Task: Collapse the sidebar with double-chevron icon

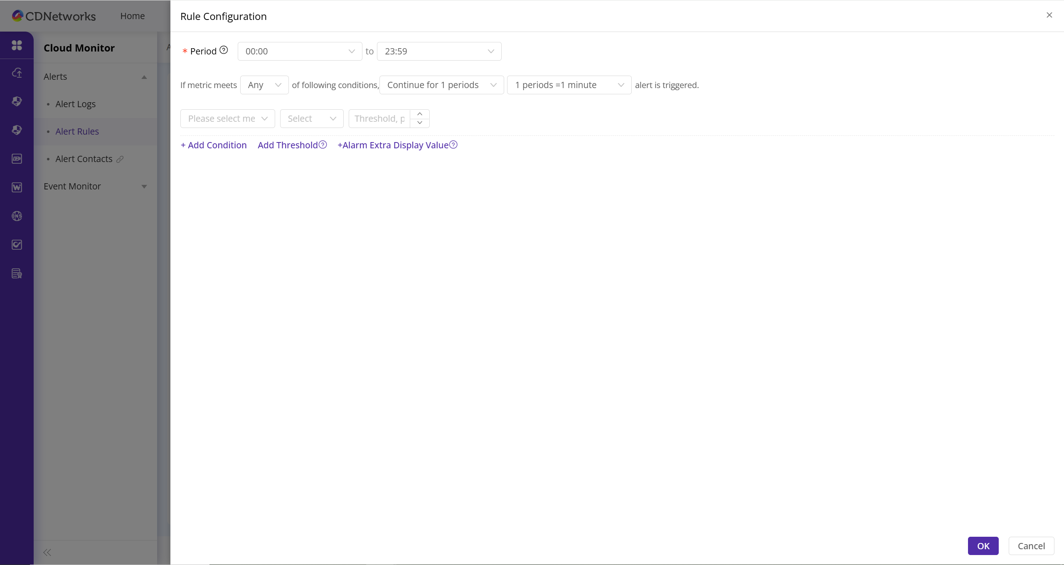Action: (47, 552)
